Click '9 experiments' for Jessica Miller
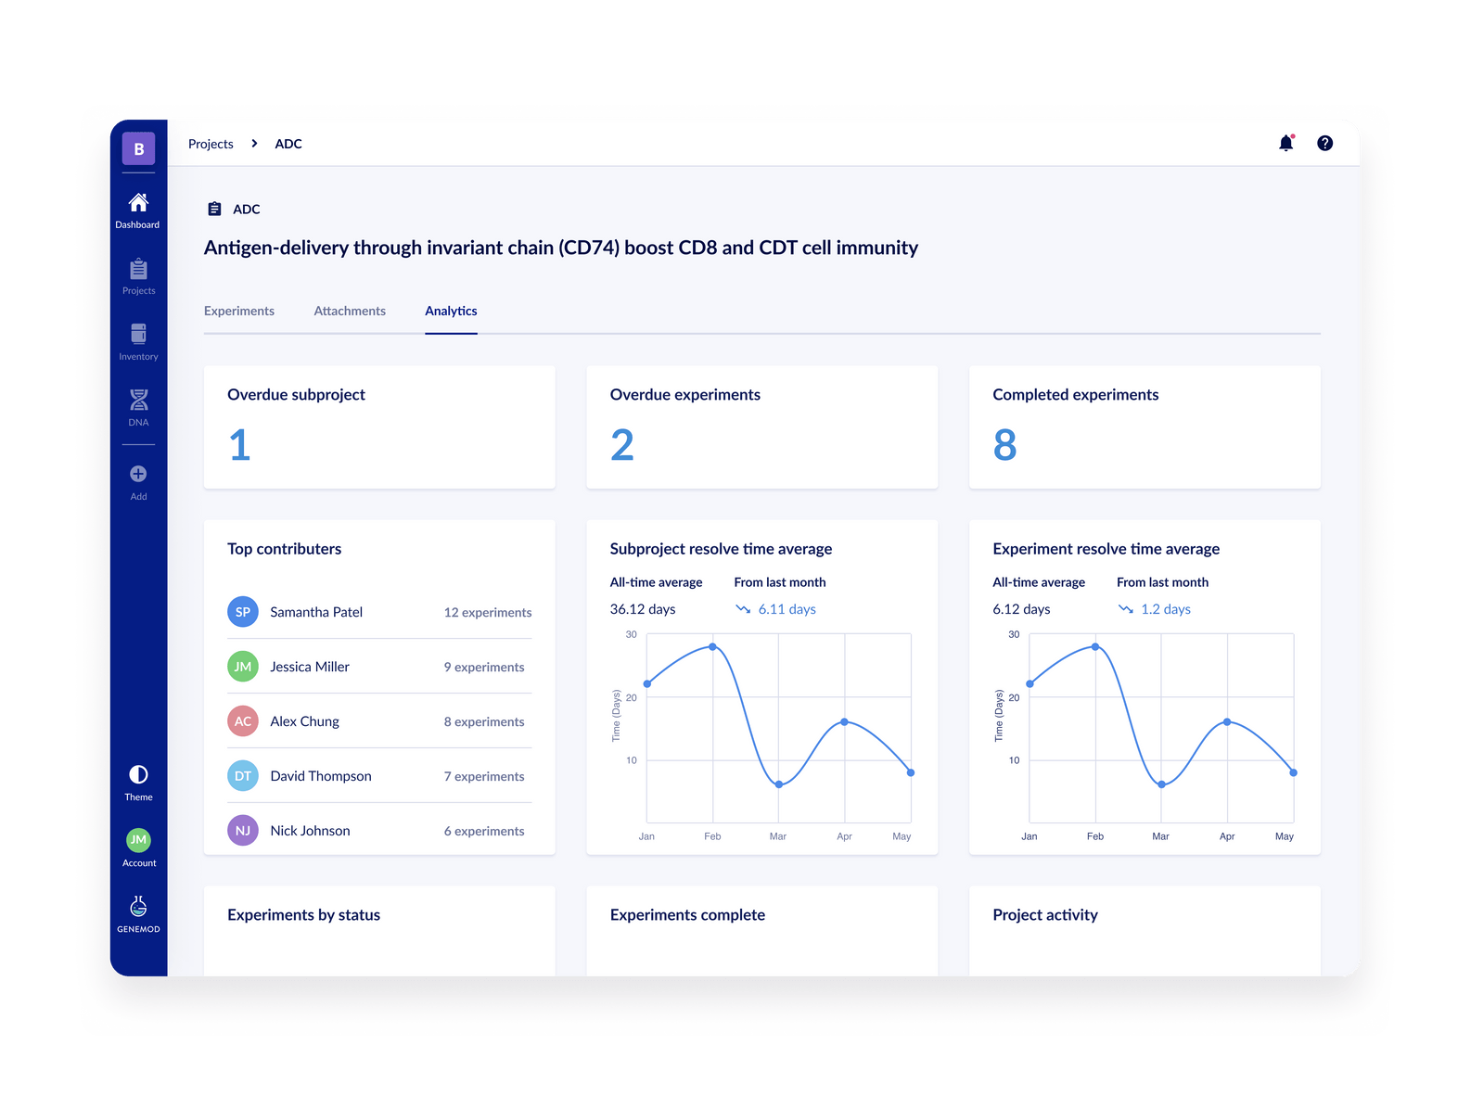Viewport: 1458px width, 1096px height. coord(484,667)
